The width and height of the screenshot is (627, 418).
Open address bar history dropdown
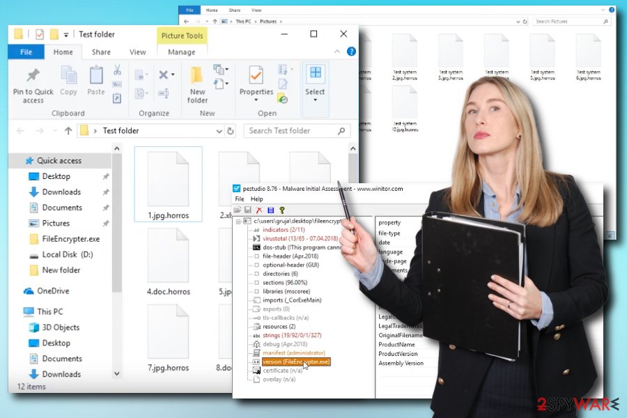point(219,131)
